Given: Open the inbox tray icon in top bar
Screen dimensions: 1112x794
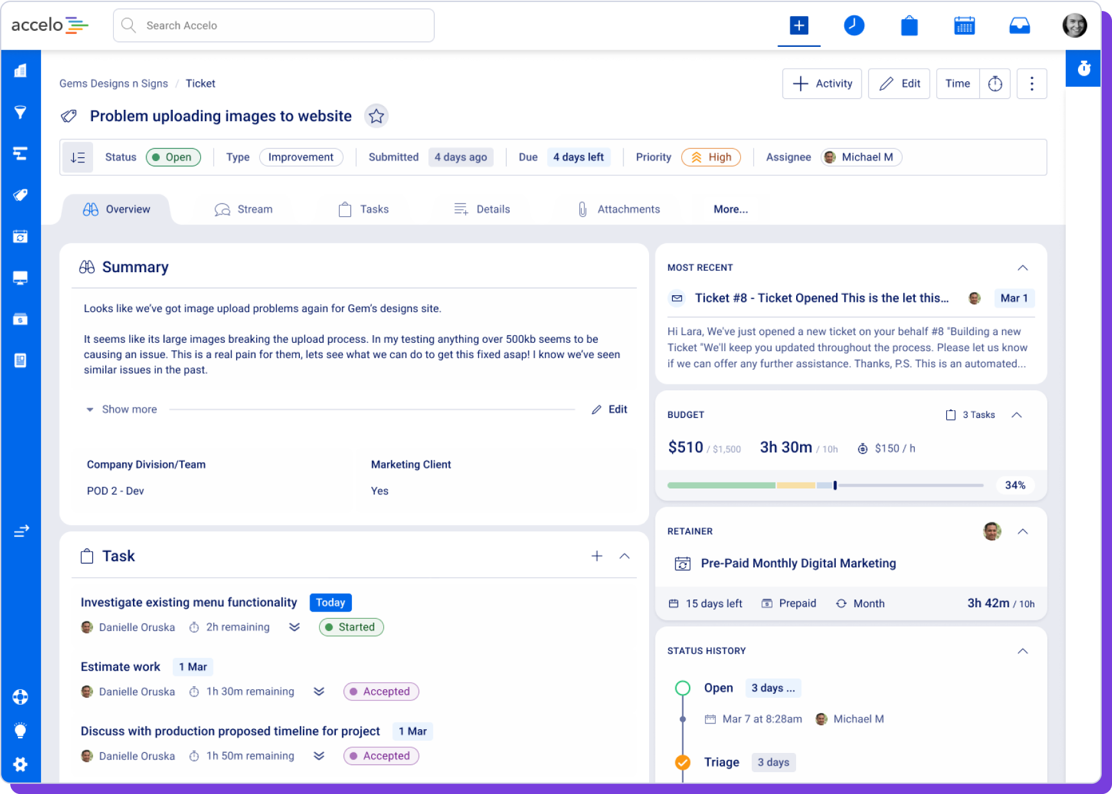Looking at the screenshot, I should (x=1020, y=26).
